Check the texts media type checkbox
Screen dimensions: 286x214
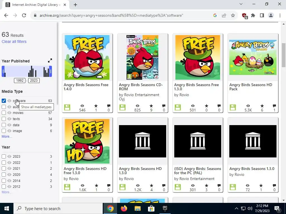point(4,119)
